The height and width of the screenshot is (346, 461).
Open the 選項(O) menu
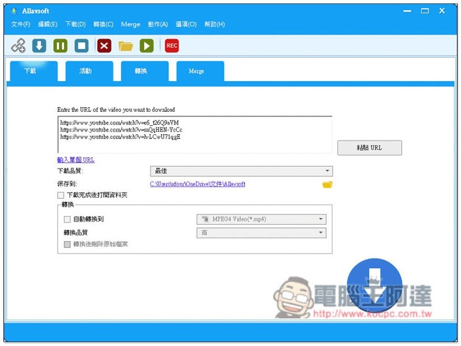(186, 24)
